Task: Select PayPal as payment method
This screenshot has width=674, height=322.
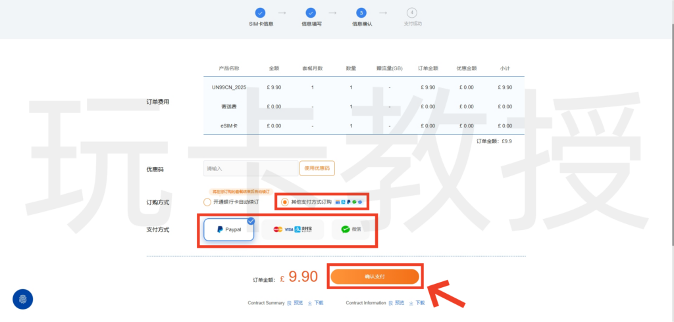Action: click(229, 230)
